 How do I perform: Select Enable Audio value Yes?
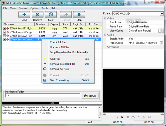[x=146, y=38]
